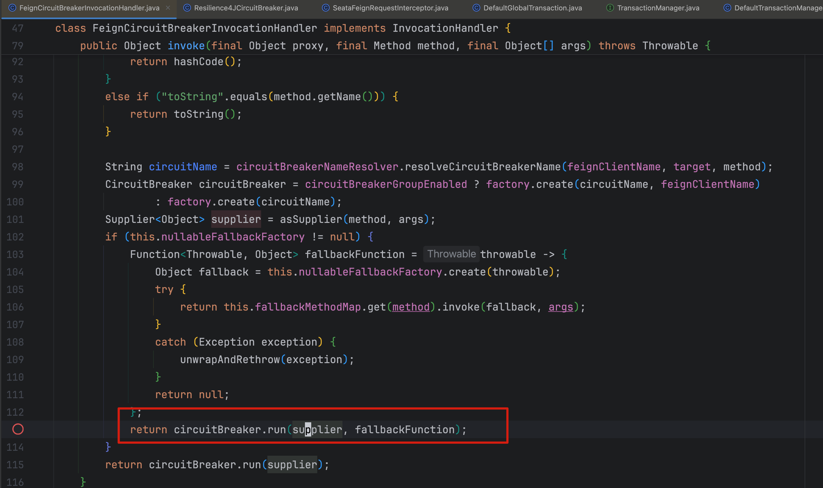Click class icon on FeignCircuitBreakerInvocationHandler.java tab
Screen dimensions: 823x488
(12, 8)
